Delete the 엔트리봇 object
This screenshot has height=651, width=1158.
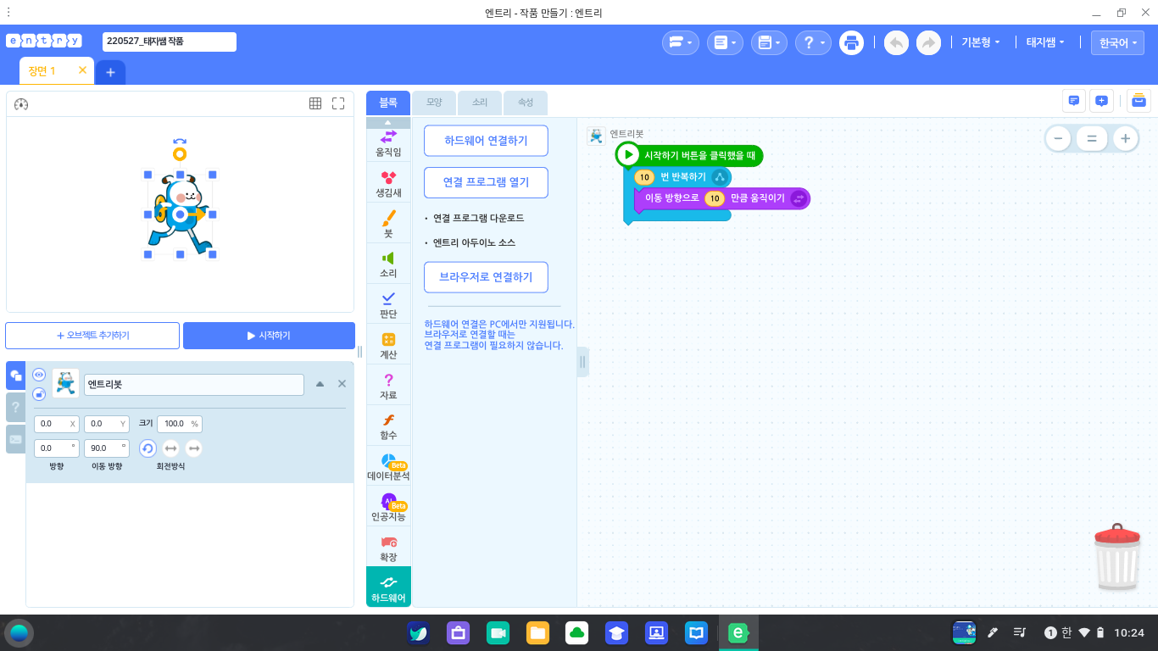pos(342,384)
